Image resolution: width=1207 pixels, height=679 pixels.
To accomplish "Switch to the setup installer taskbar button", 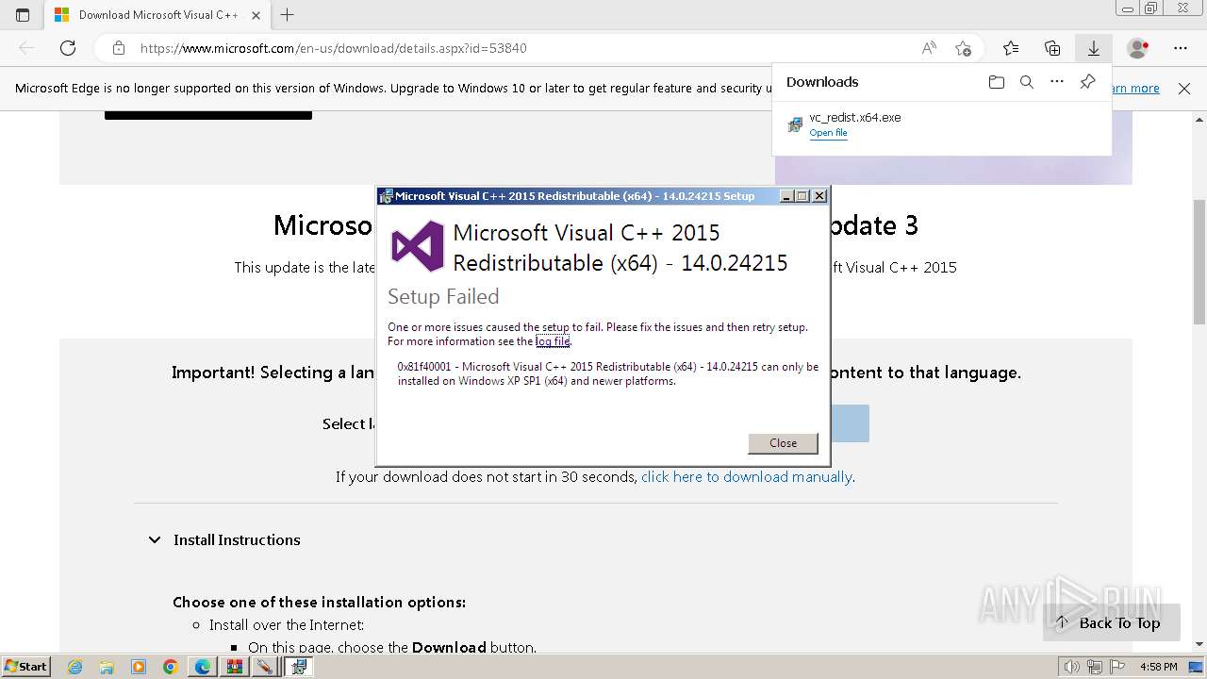I will pyautogui.click(x=299, y=667).
